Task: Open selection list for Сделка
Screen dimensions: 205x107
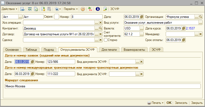Action: click(x=97, y=40)
